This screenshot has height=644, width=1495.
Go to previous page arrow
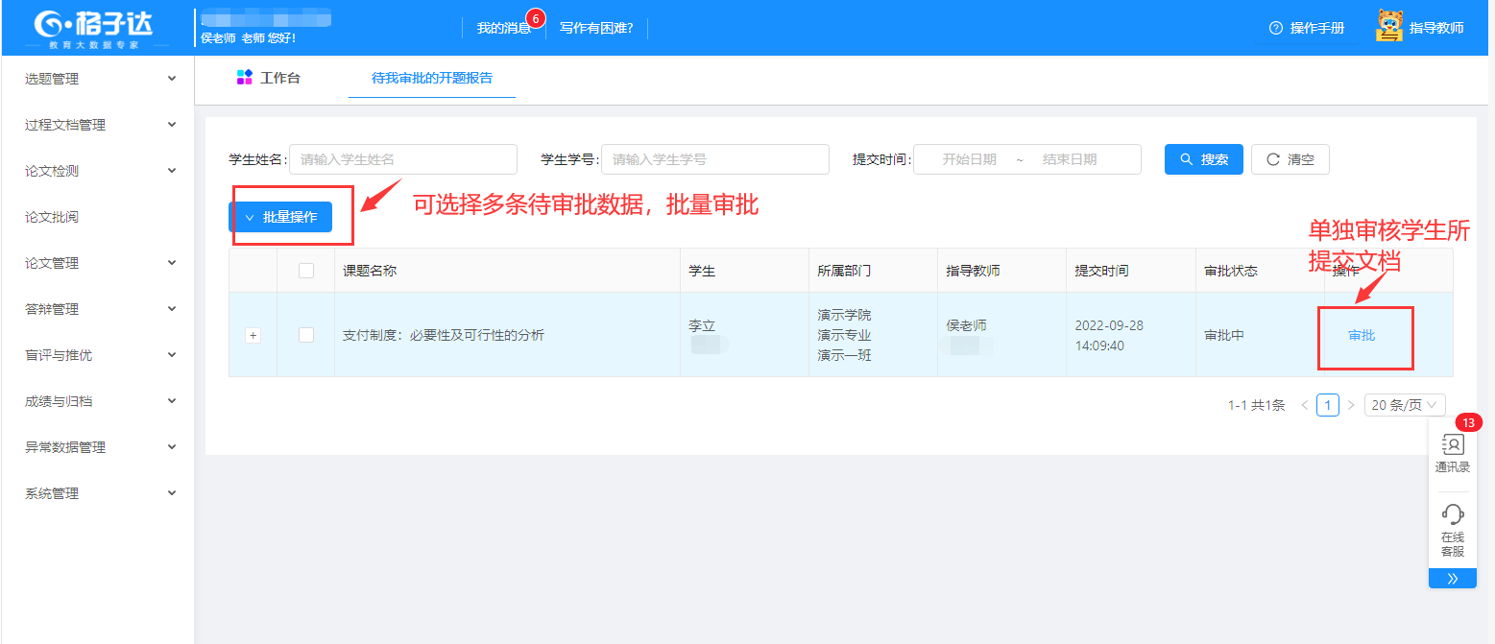1304,406
